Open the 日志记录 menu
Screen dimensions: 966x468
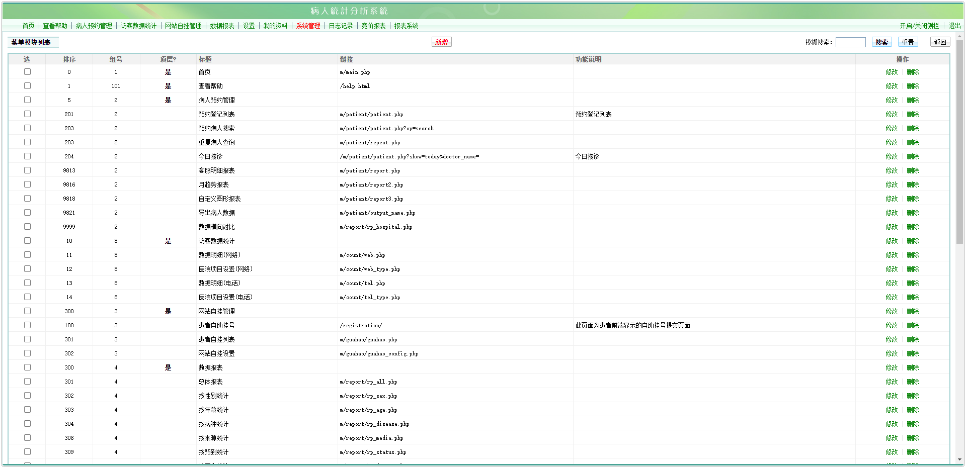(x=341, y=26)
